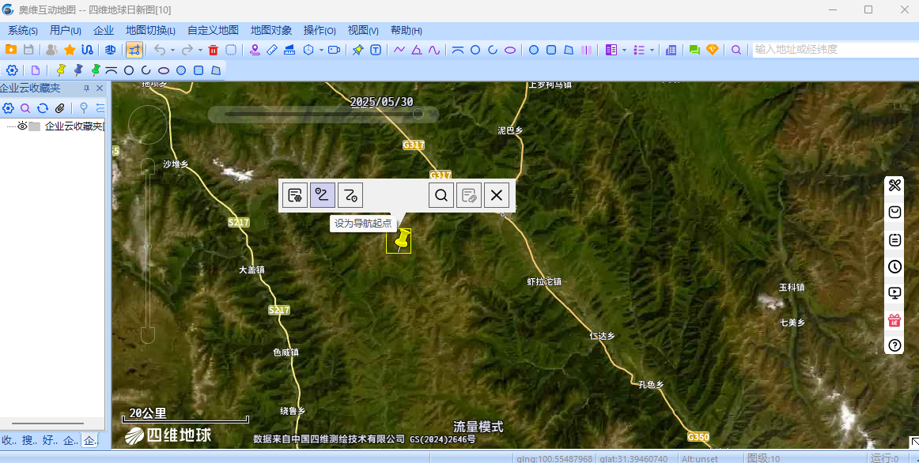Open the undo dropdown arrow
The height and width of the screenshot is (463, 919).
[173, 51]
